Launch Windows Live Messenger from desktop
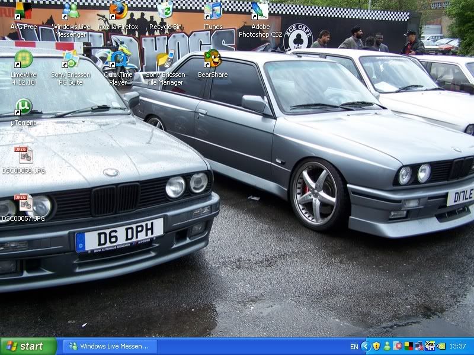 71,11
